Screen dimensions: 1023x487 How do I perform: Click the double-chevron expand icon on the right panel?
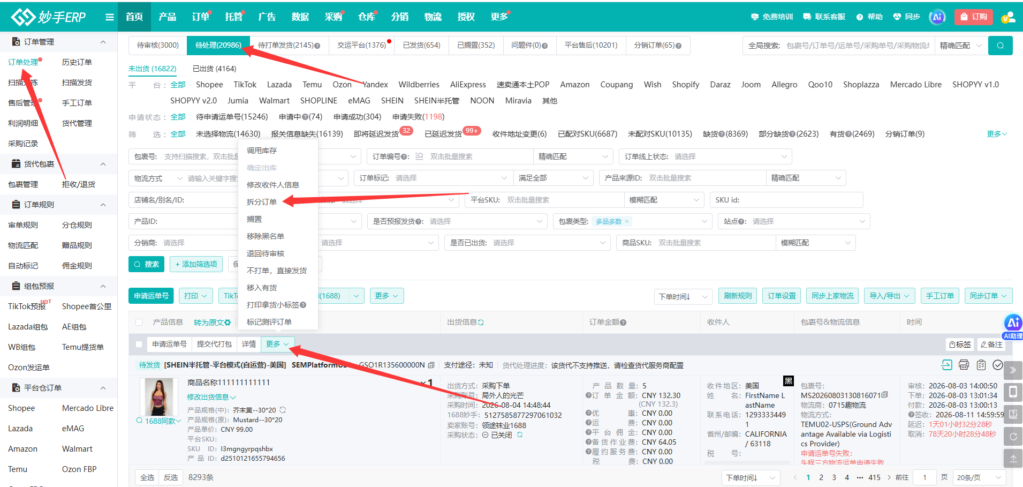pos(1013,370)
